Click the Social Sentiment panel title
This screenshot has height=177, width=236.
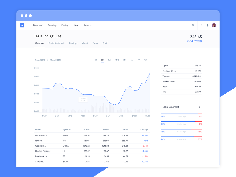[x=171, y=107]
